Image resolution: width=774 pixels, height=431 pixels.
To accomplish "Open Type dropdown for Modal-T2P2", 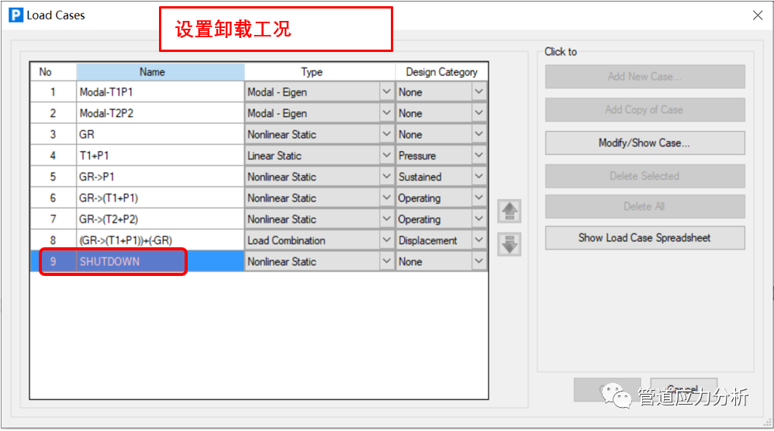I will coord(386,113).
